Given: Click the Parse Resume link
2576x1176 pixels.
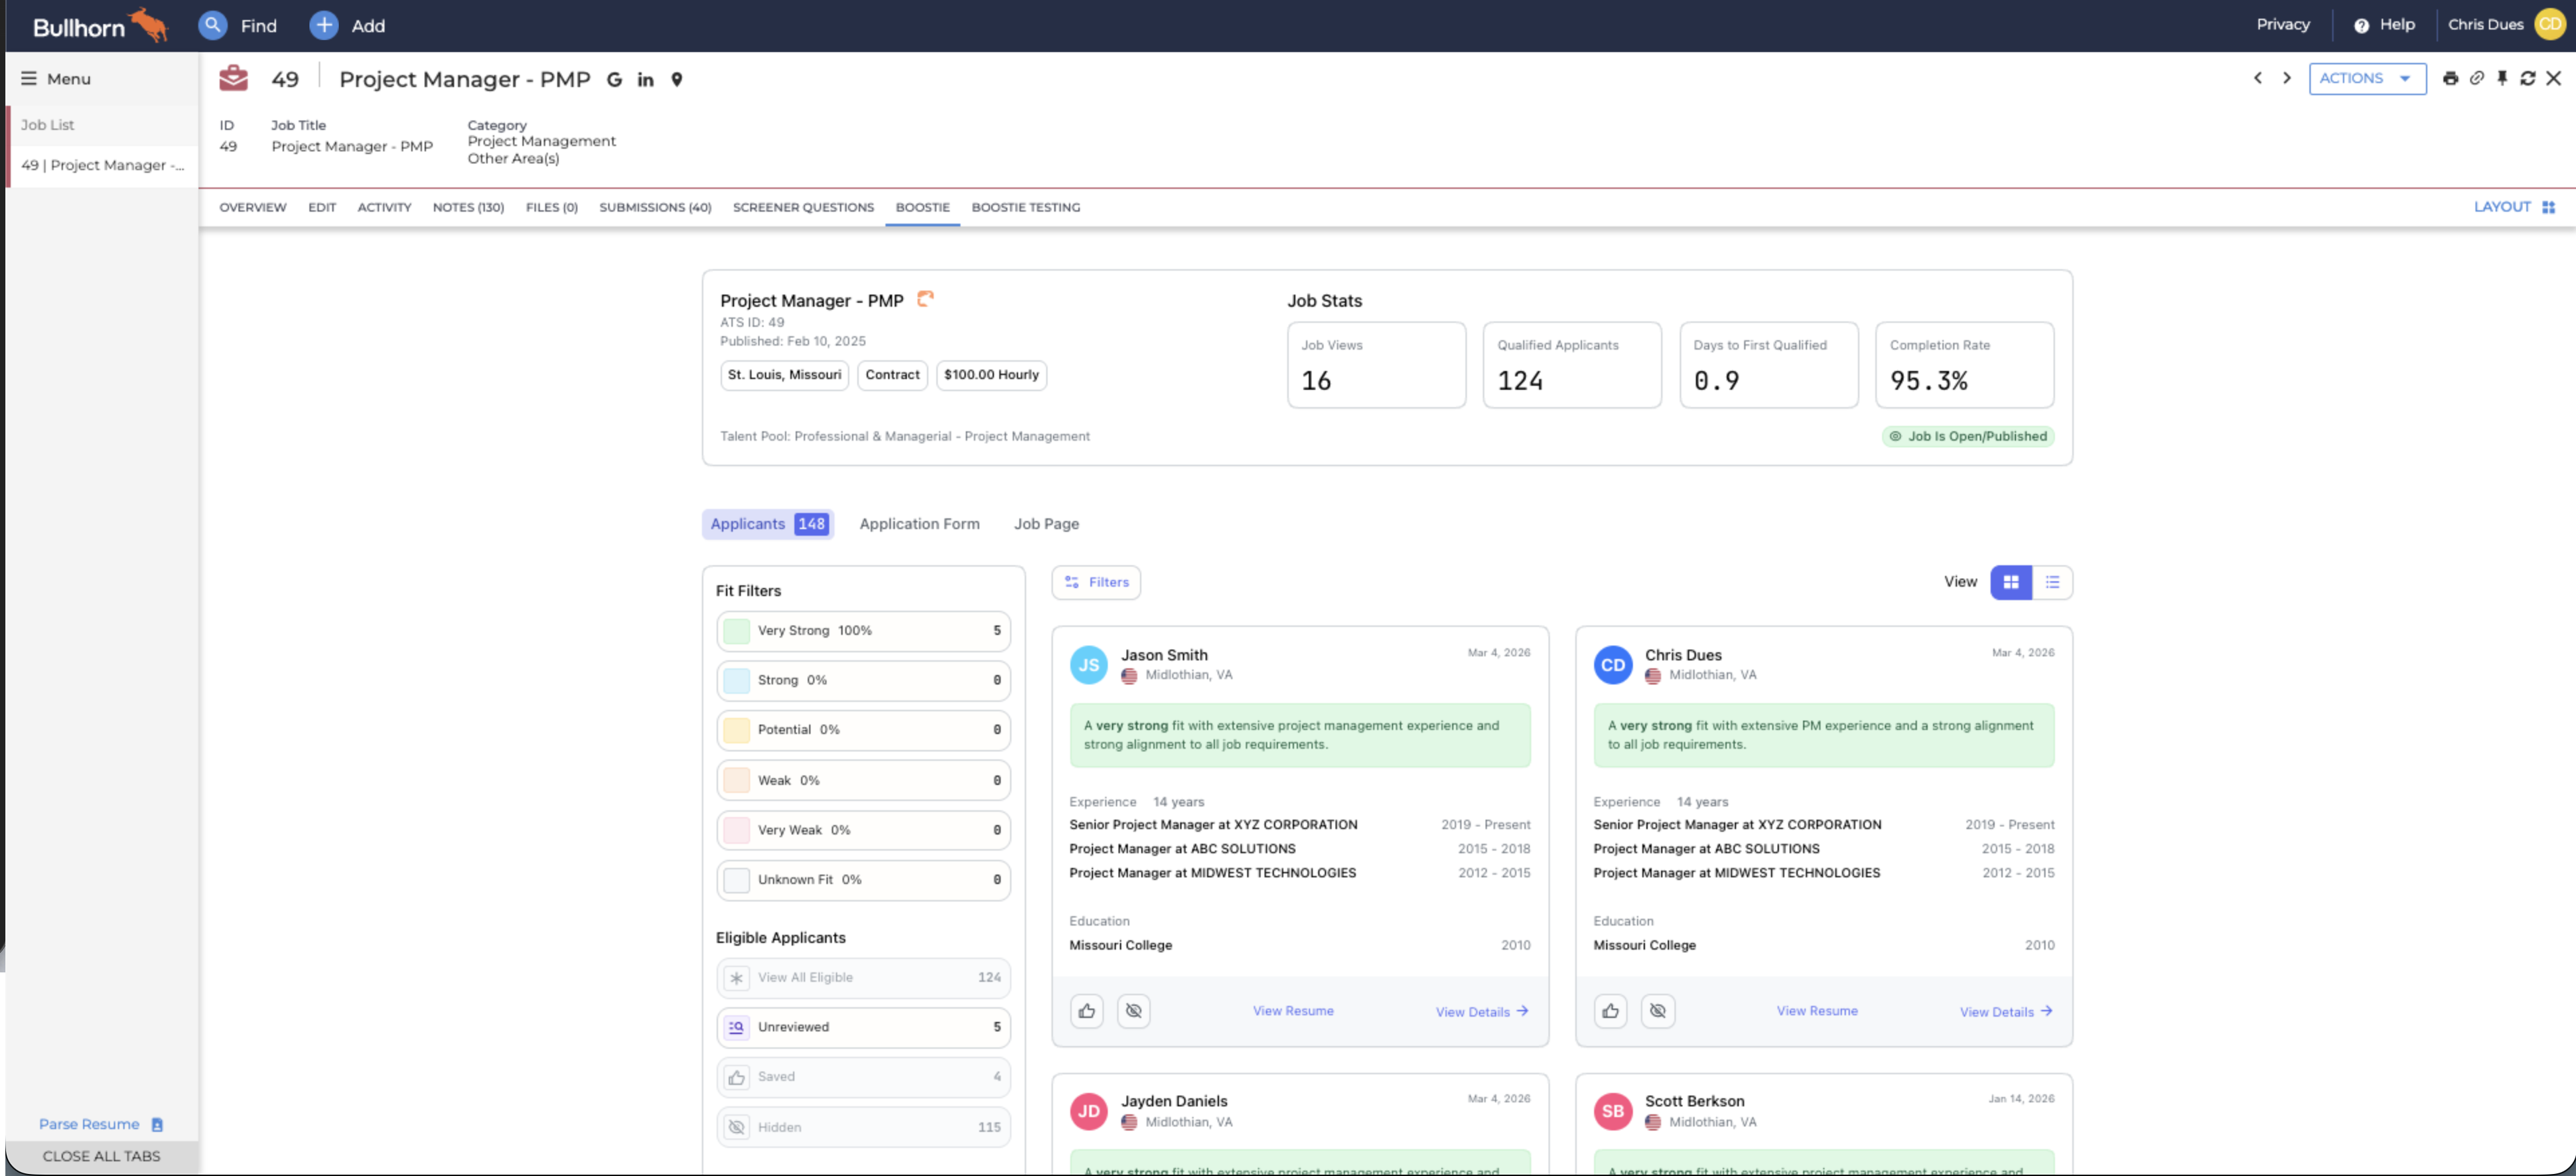Looking at the screenshot, I should (90, 1124).
